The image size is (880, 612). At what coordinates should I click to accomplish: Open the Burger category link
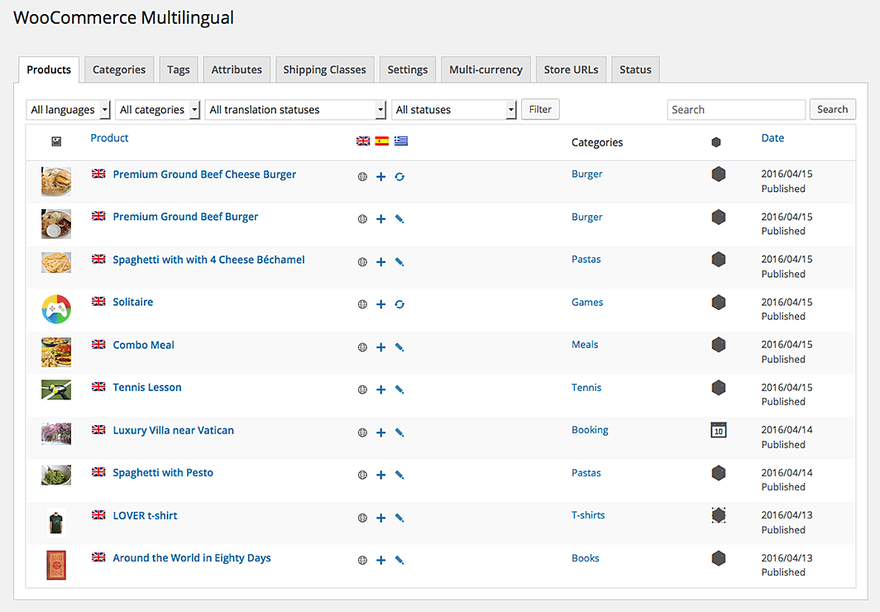coord(587,174)
